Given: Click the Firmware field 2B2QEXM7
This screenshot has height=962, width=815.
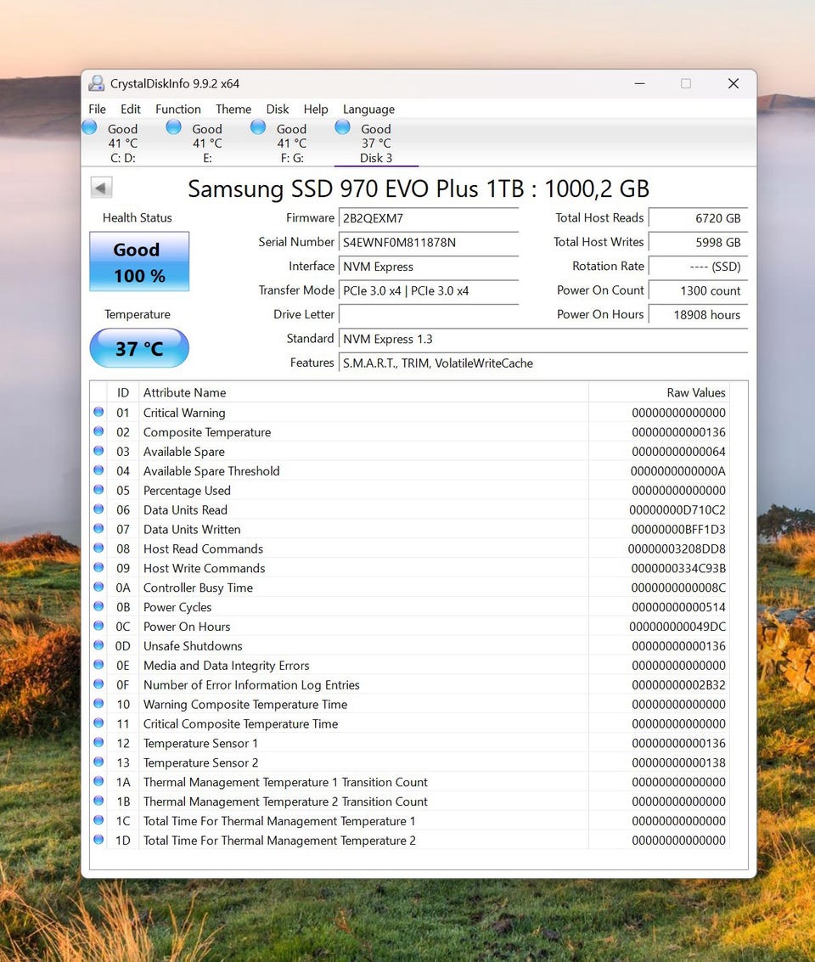Looking at the screenshot, I should pyautogui.click(x=429, y=218).
